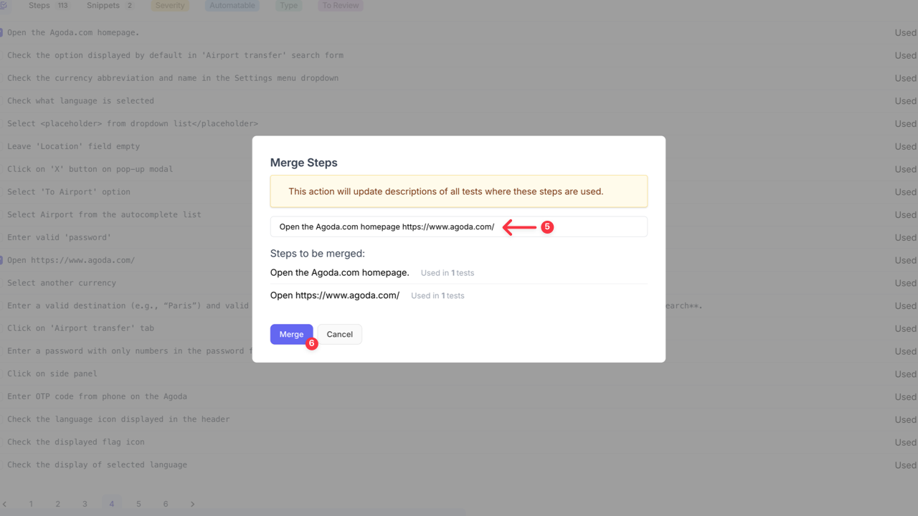Open the Severity filter

(169, 5)
